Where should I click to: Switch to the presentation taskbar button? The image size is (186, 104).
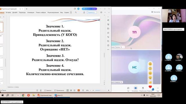45,95
